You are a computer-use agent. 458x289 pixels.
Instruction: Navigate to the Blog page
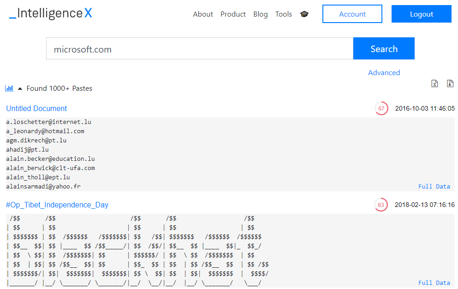261,14
